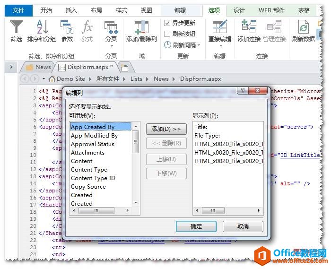Open the 参数 parameters tool
The image size is (331, 269).
(67, 31)
